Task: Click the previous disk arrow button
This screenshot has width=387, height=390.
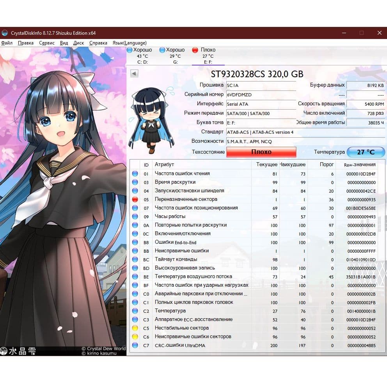Action: (134, 73)
